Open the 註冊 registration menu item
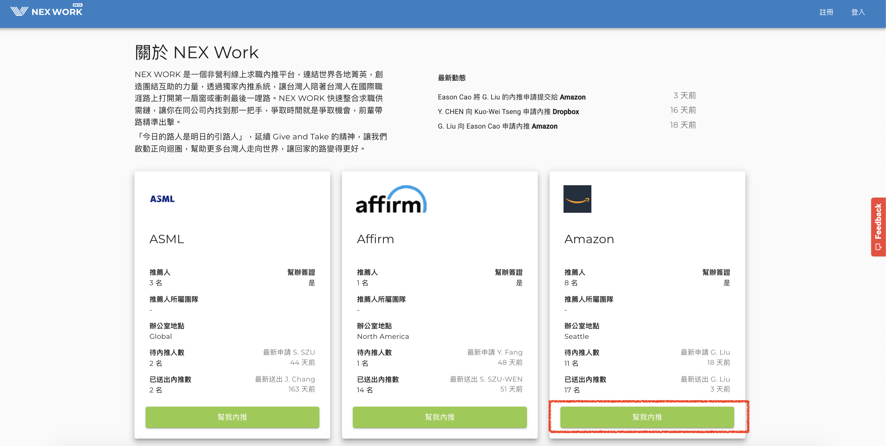Screen dimensions: 886x446 [x=827, y=12]
